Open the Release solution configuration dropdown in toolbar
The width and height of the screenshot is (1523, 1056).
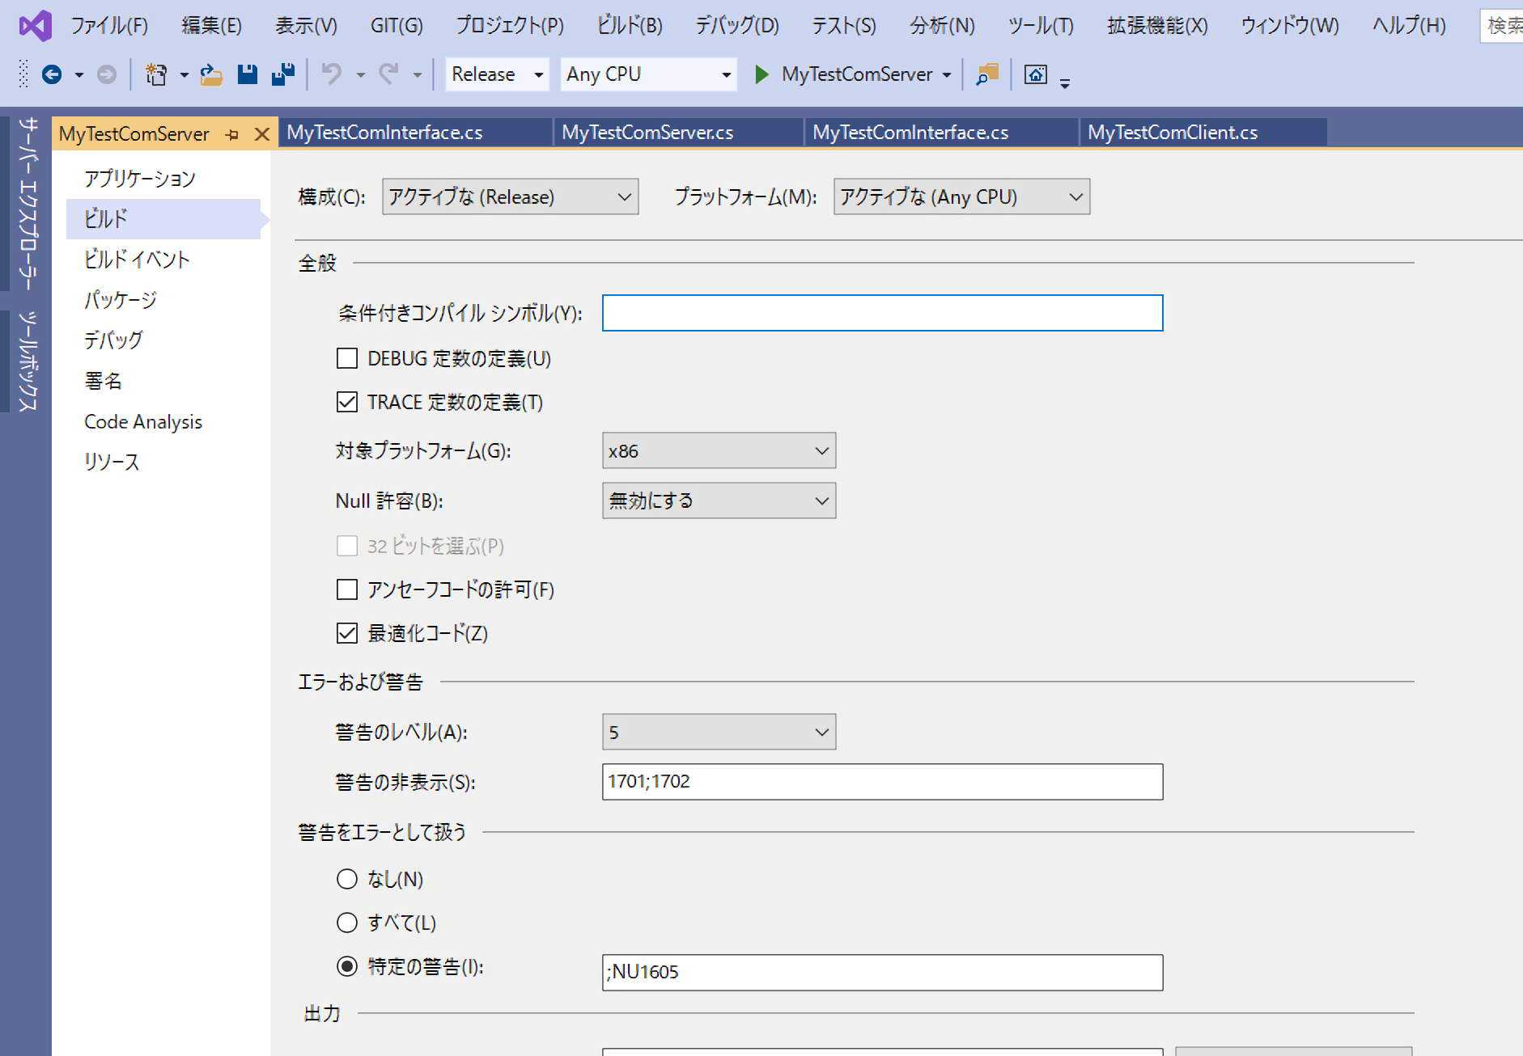(497, 74)
